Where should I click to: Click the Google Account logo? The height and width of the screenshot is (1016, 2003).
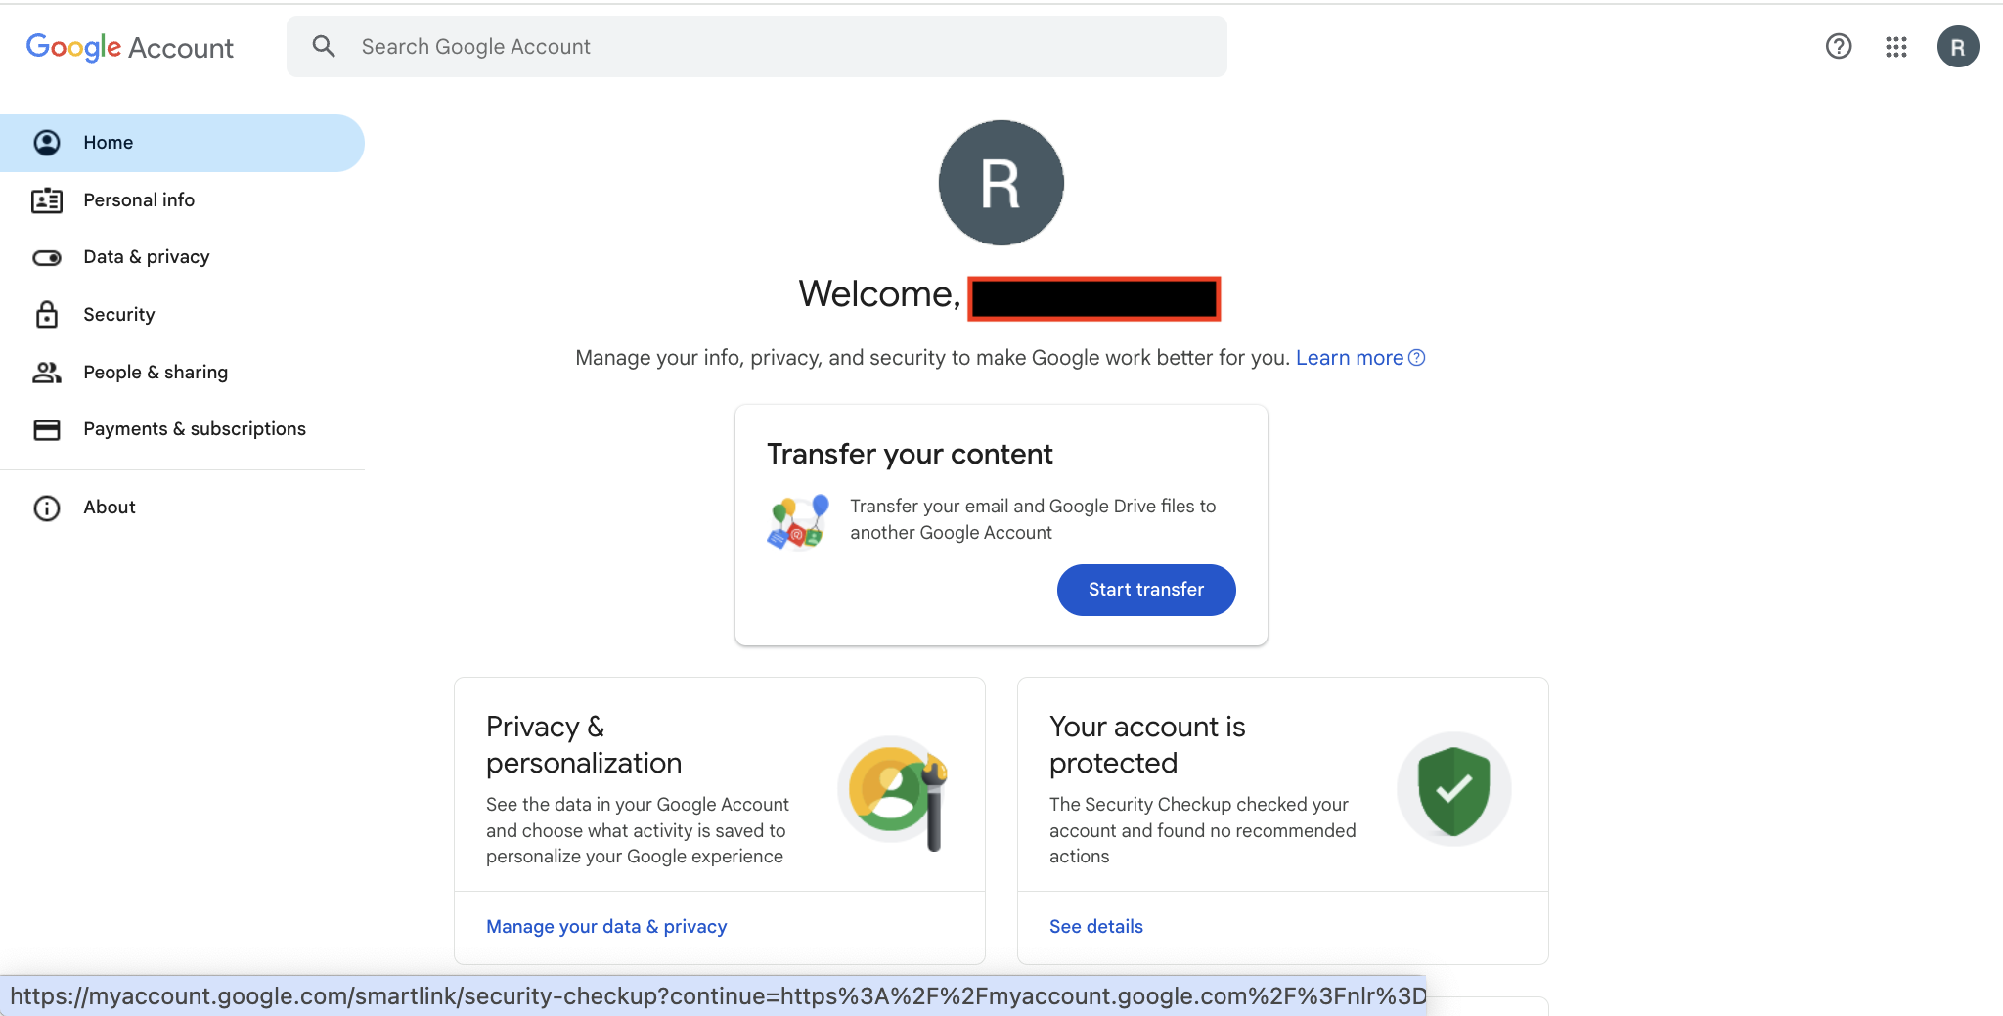pos(129,47)
